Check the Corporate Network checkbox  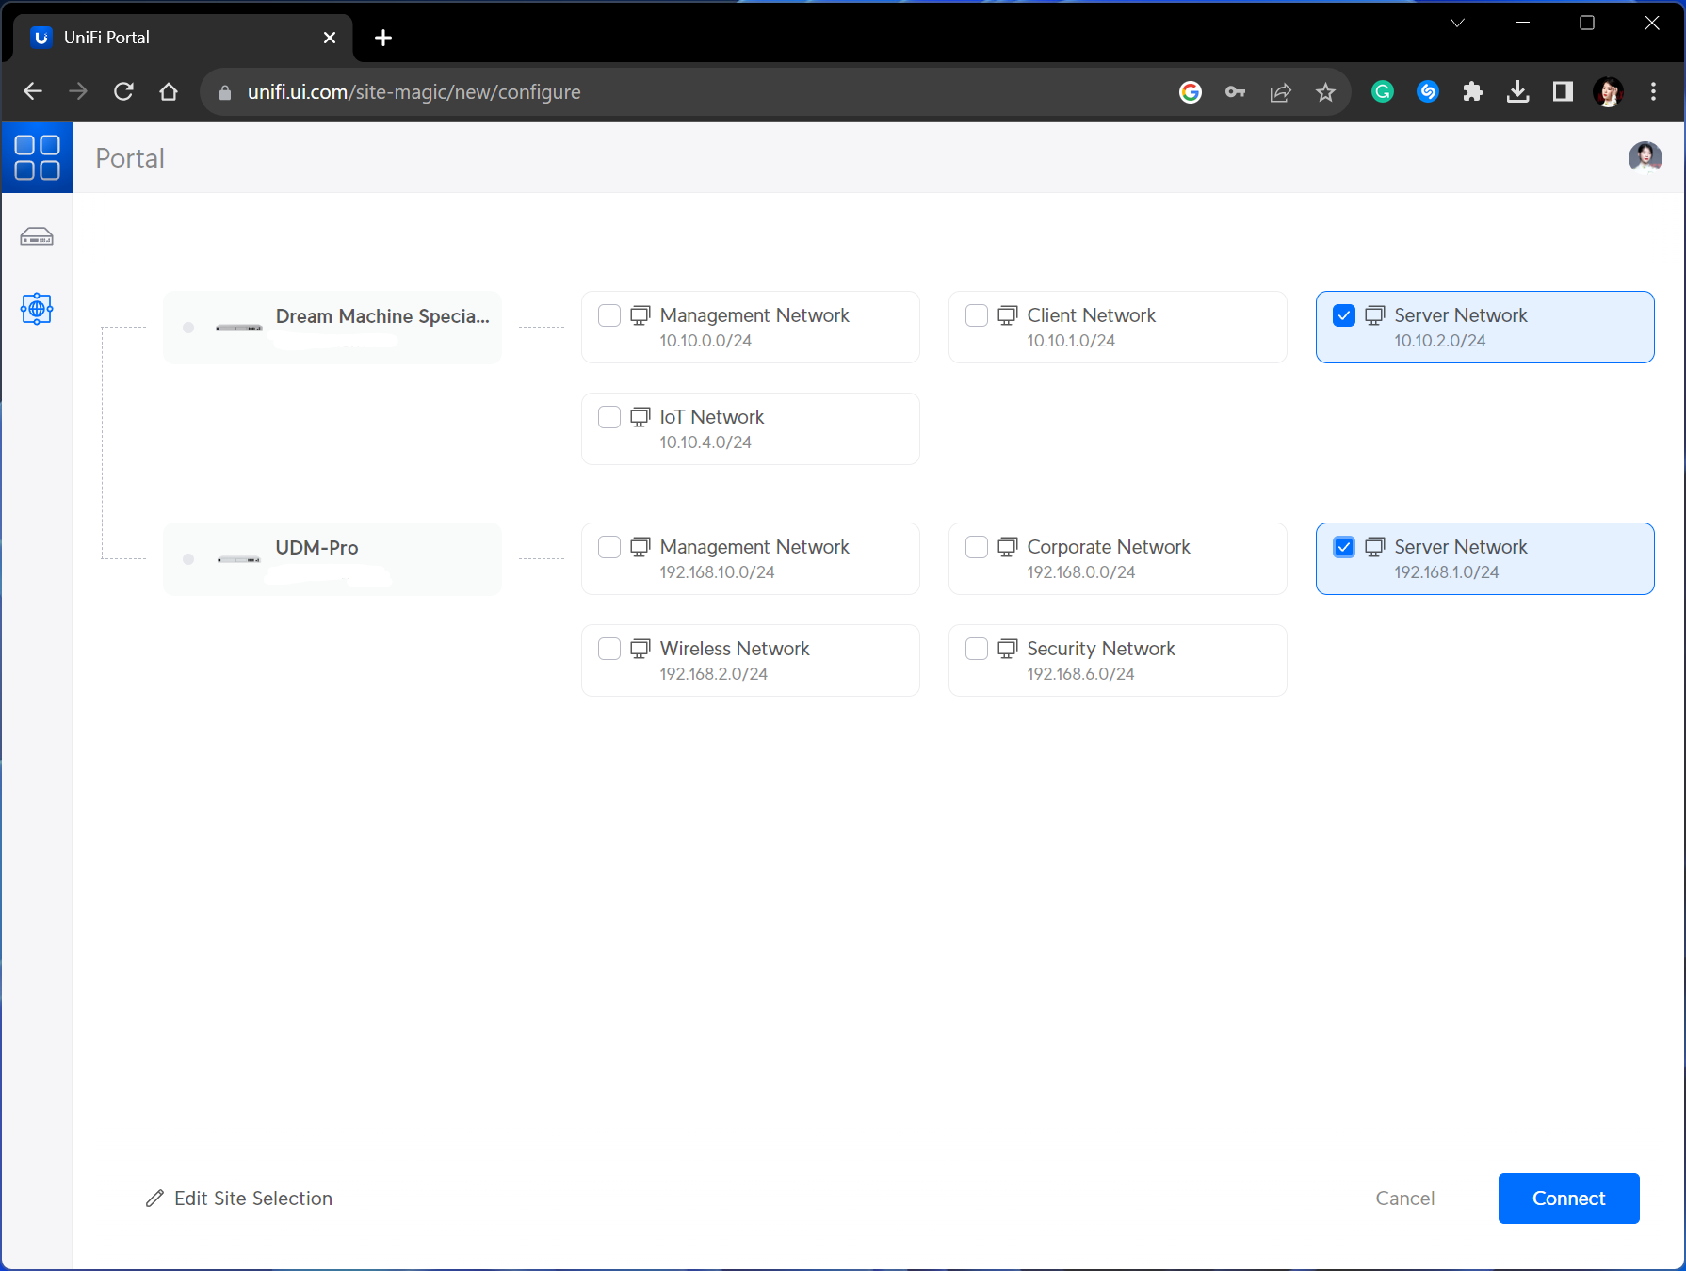click(x=977, y=547)
